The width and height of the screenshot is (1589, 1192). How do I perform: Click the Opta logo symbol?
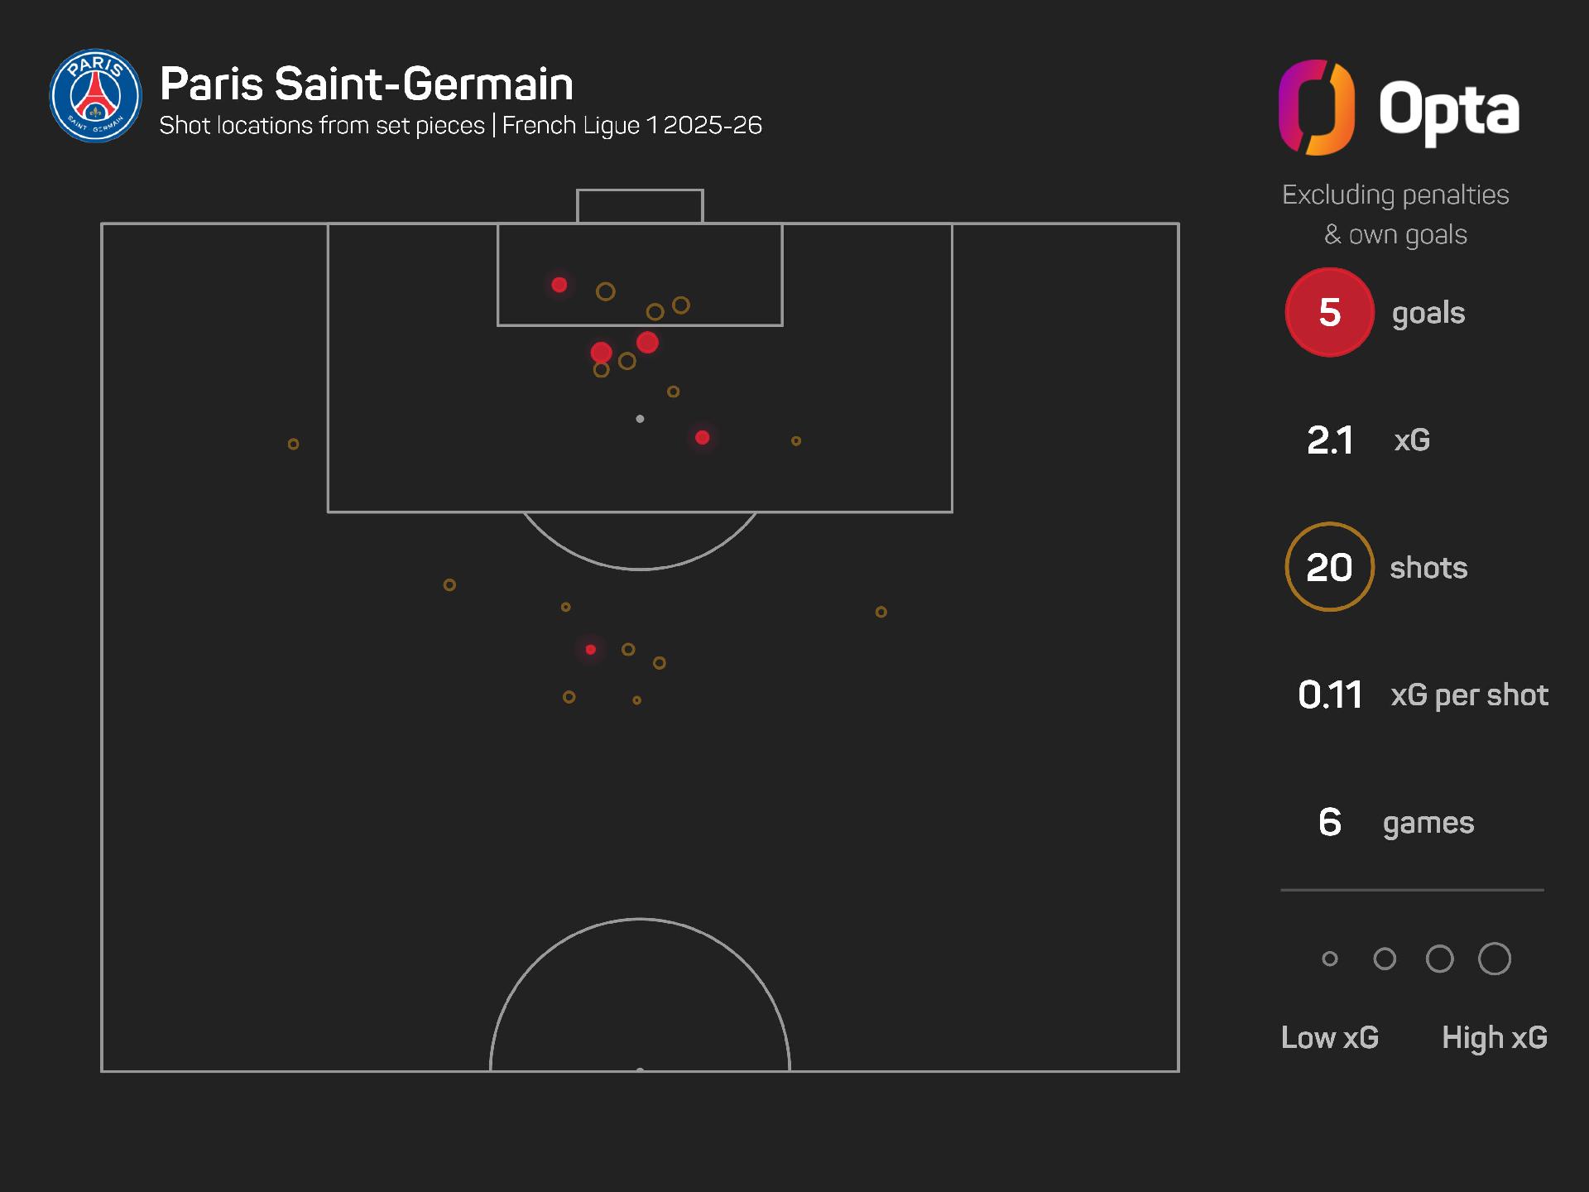tap(1316, 108)
